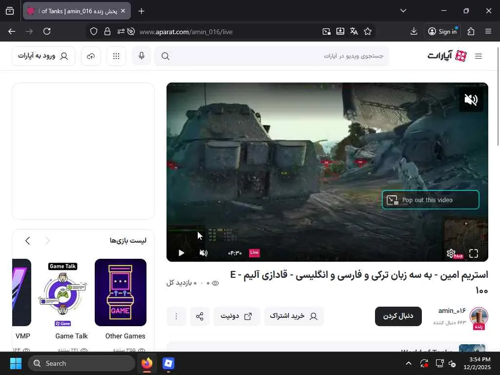The image size is (500, 375).
Task: Click the Firefox View icon at tab bar left
Action: click(10, 11)
